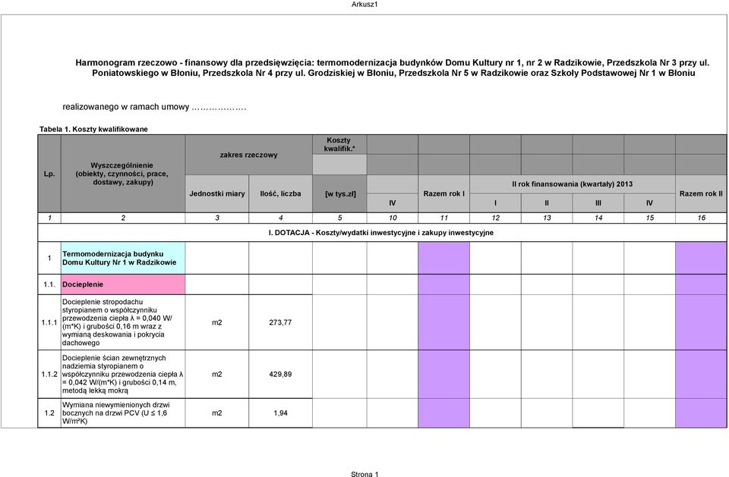Click the 'realizowanego w ramach umowy' line
Image resolution: width=729 pixels, height=477 pixels.
154,107
